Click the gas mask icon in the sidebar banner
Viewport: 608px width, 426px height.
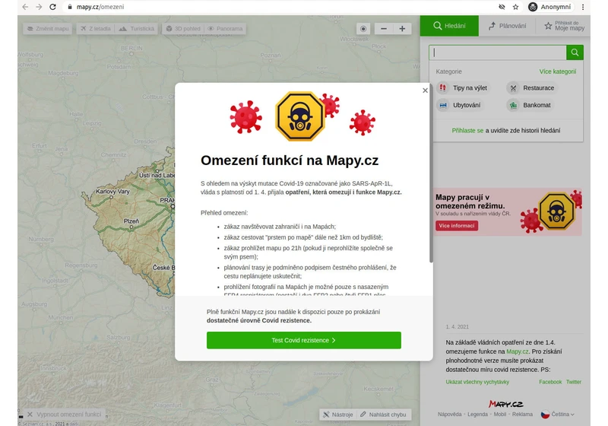pyautogui.click(x=556, y=211)
